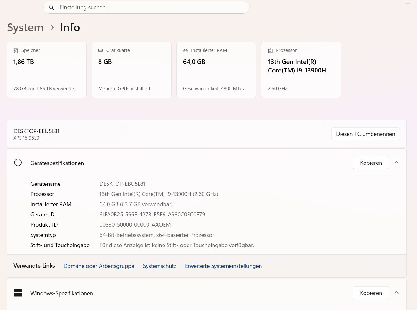Image resolution: width=417 pixels, height=310 pixels.
Task: Click the Info page title
Action: click(70, 28)
